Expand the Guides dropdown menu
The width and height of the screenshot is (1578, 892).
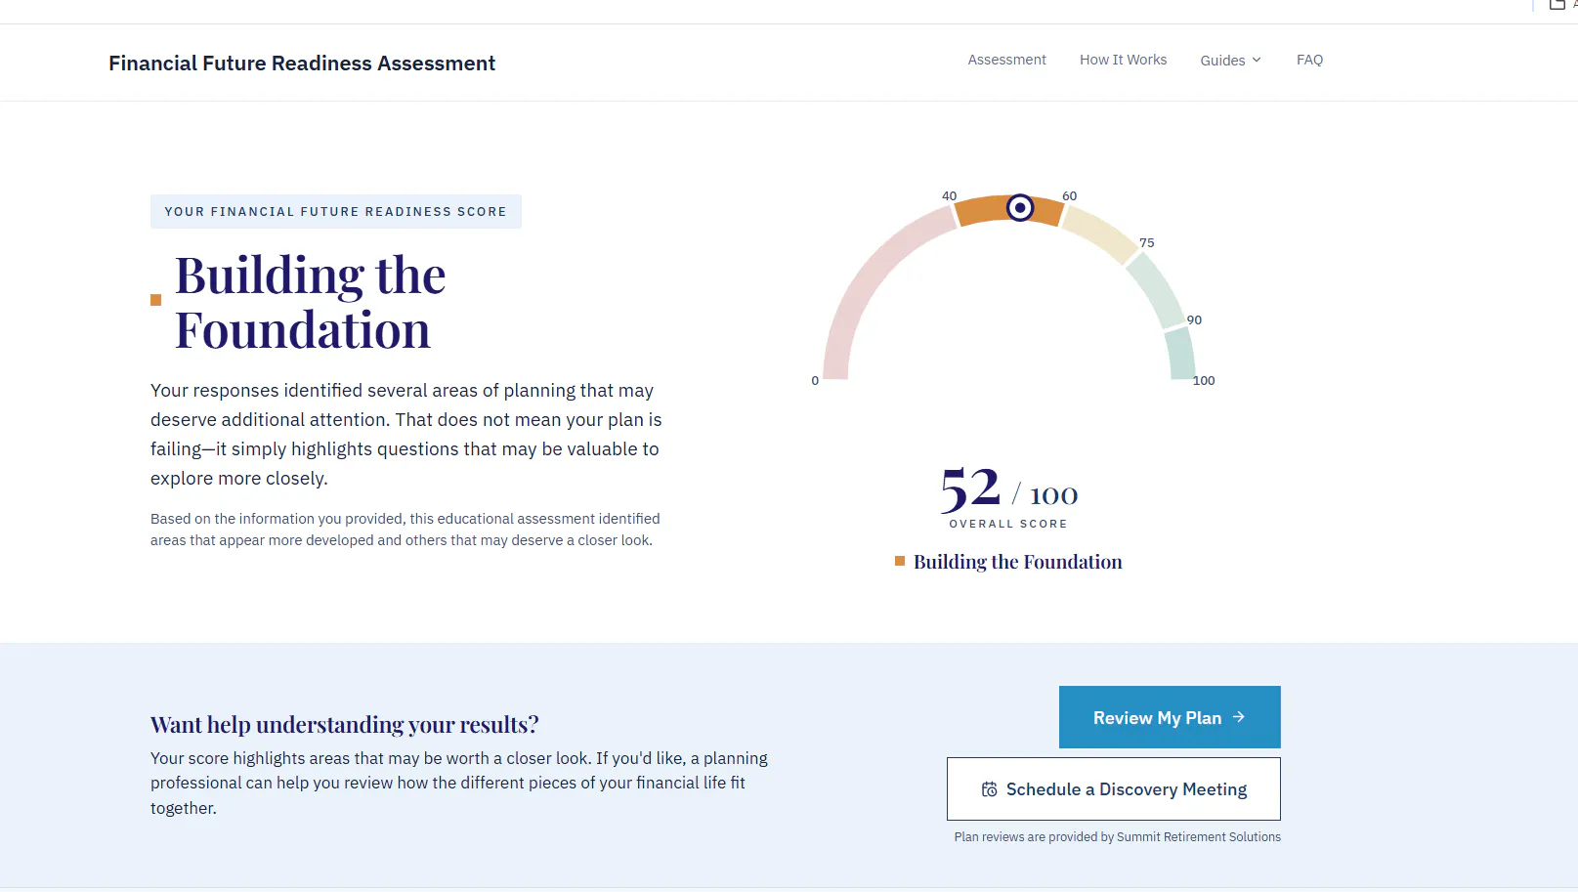tap(1230, 61)
